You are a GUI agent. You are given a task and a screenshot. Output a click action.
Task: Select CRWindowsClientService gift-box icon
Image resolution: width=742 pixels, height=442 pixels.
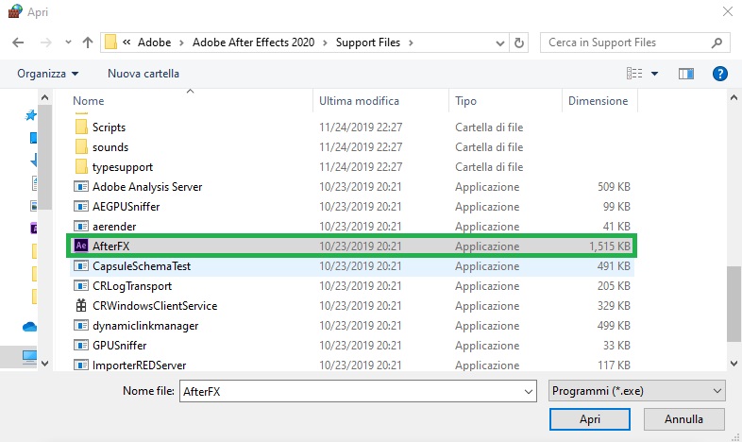coord(81,305)
